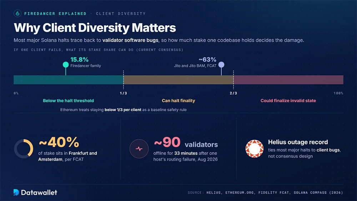Viewport: 357px width, 201px height.
Task: Click the "SOURCE:" attribution line
Action: point(265,192)
